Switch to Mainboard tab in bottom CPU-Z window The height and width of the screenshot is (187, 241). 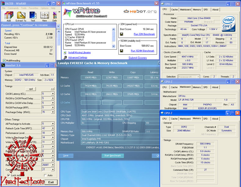coord(185,118)
